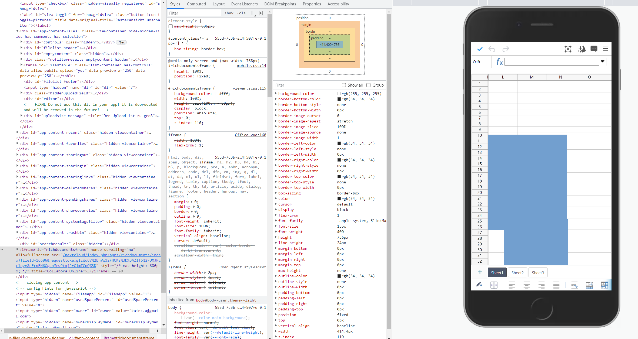Click the new style rule plus icon
638x339 pixels.
252,13
